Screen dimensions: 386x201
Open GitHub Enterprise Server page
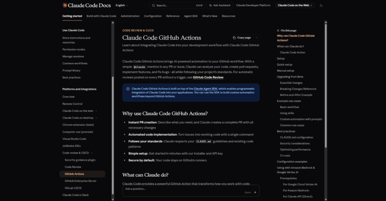point(81,181)
